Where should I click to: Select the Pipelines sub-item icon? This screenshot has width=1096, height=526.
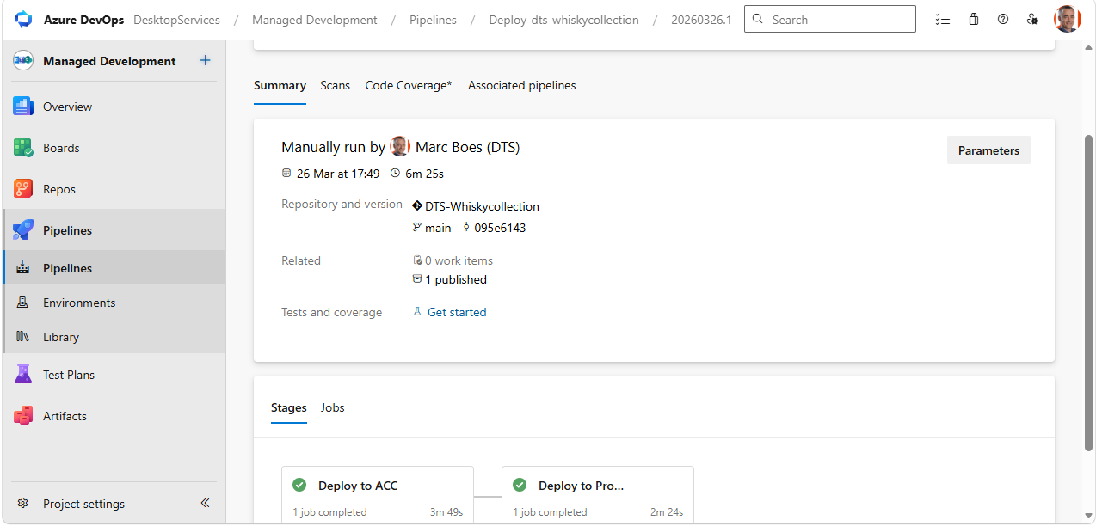click(x=23, y=268)
